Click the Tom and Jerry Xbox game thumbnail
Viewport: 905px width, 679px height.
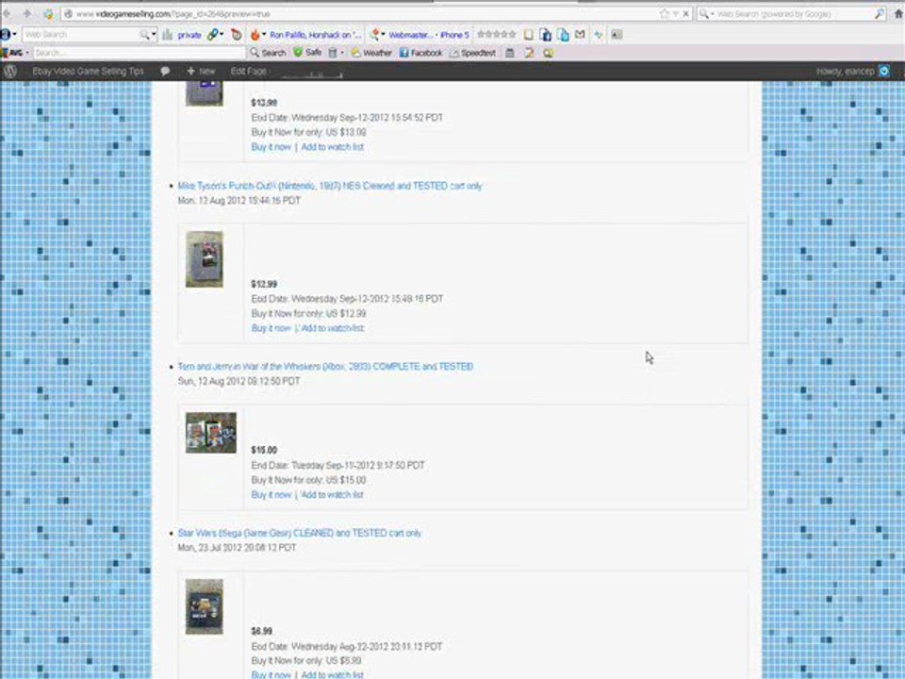211,433
